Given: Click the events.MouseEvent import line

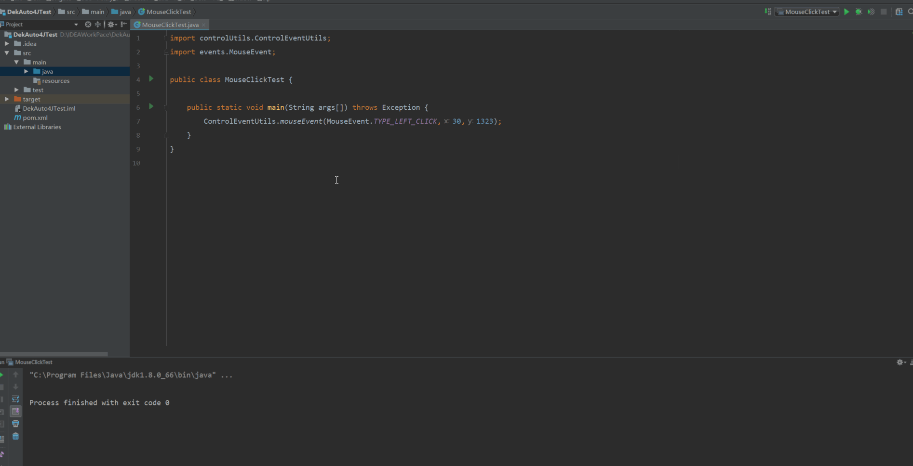Looking at the screenshot, I should point(223,52).
